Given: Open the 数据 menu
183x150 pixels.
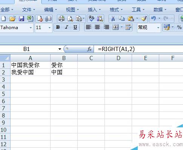Looking at the screenshot, I should (160, 10).
